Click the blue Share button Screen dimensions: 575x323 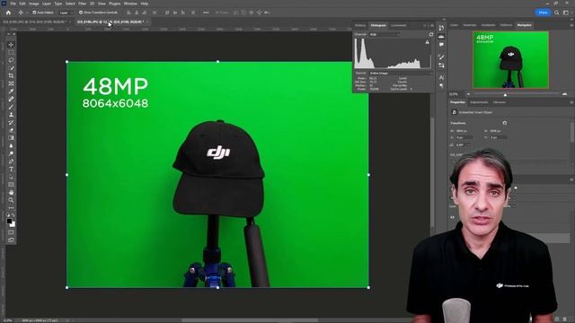click(x=543, y=13)
